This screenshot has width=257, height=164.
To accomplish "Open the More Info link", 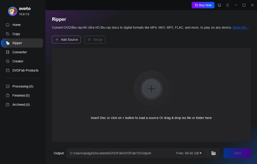I will click(241, 28).
